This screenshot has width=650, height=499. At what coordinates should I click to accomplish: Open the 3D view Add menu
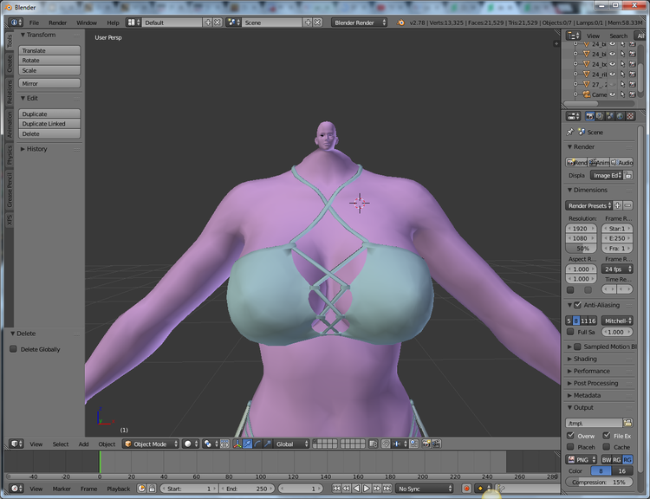pos(83,444)
